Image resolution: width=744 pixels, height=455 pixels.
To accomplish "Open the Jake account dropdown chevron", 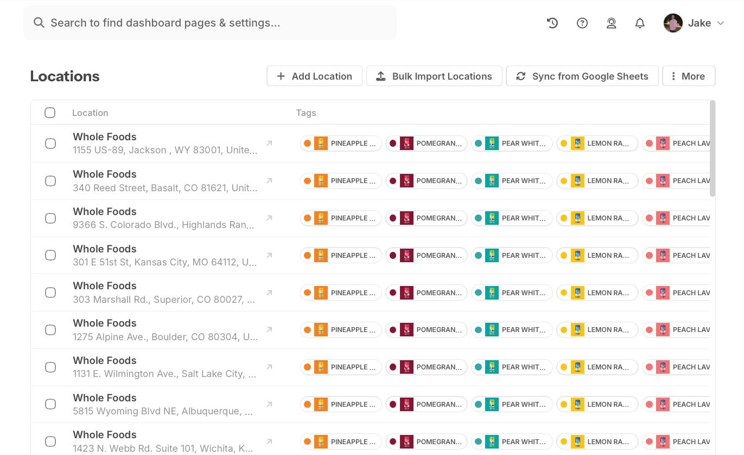I will (721, 23).
